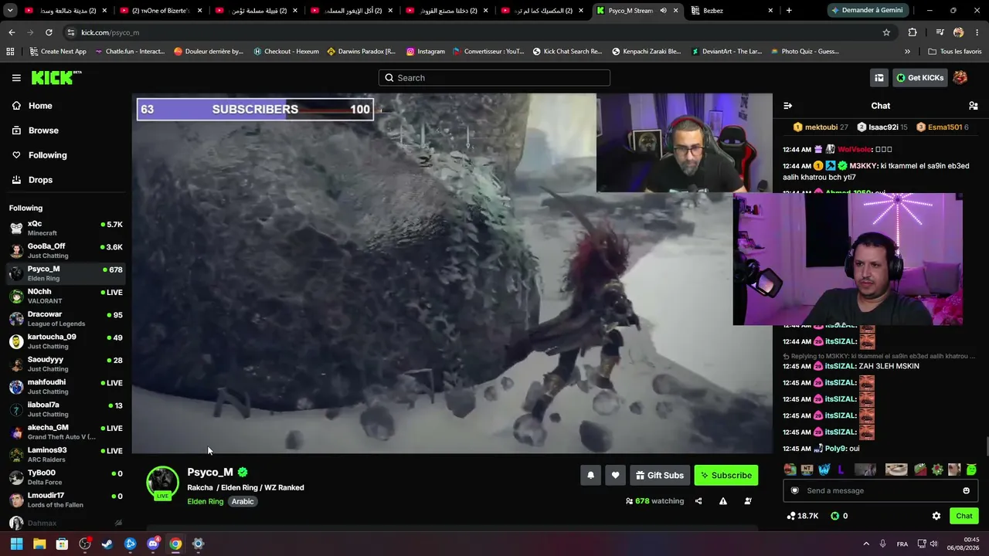This screenshot has width=989, height=556.
Task: Expand hidden bookmarks chevron
Action: [x=907, y=52]
